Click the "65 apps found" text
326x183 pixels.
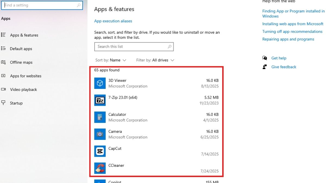pos(107,70)
